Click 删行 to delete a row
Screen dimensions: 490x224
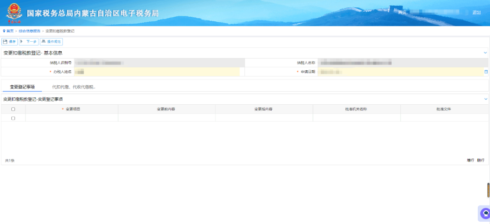point(480,160)
